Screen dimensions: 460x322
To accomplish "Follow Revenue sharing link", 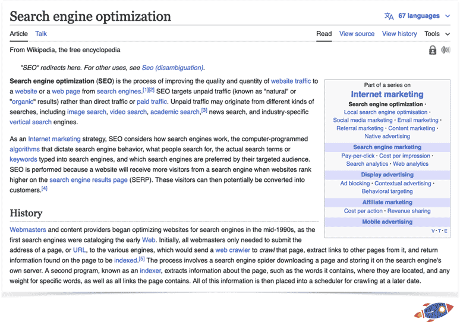I will click(409, 211).
